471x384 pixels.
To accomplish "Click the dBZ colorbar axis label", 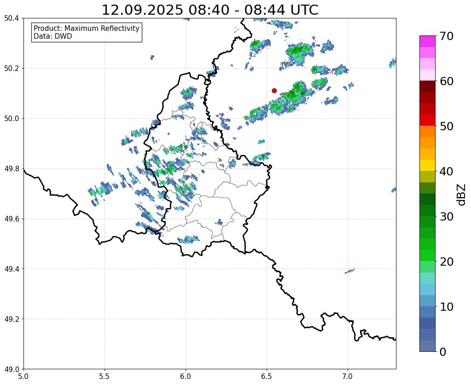I will pyautogui.click(x=462, y=195).
